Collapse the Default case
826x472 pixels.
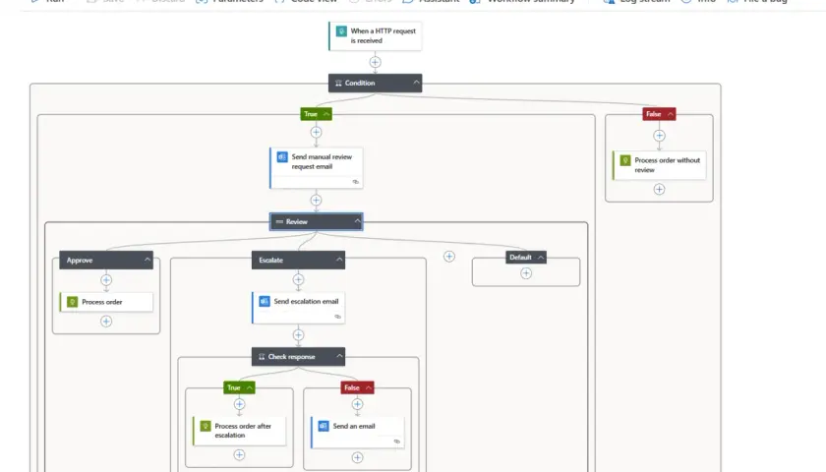(x=541, y=258)
